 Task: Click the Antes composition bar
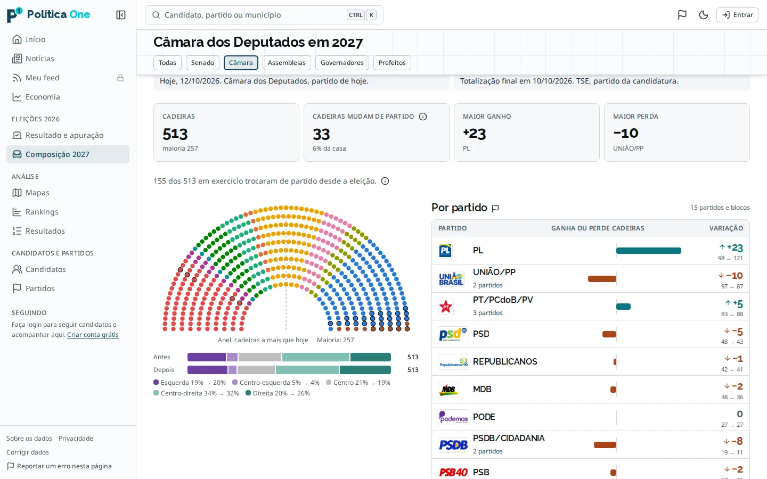click(289, 357)
